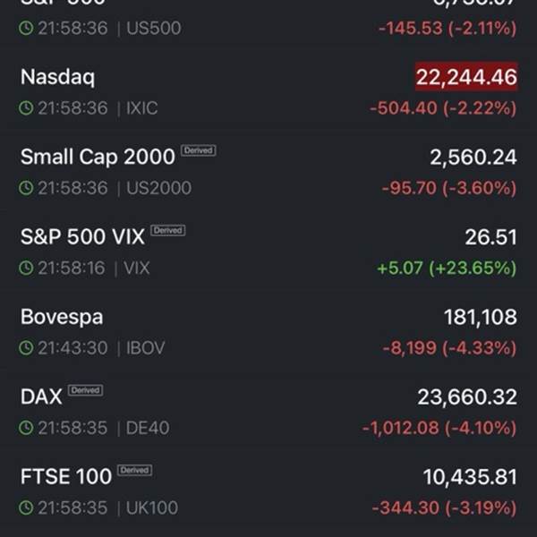Tap the highlighted Nasdaq price 22,244.46
This screenshot has height=537, width=537.
465,77
